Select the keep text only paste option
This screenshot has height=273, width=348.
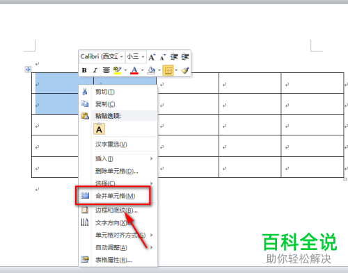[99, 129]
